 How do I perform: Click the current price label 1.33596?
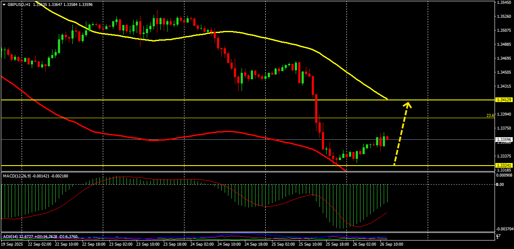click(505, 139)
